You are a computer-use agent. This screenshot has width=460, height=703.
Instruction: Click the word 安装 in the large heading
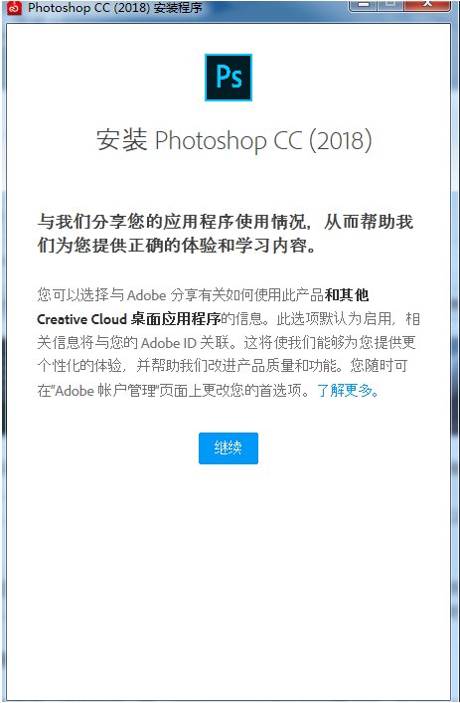click(122, 140)
